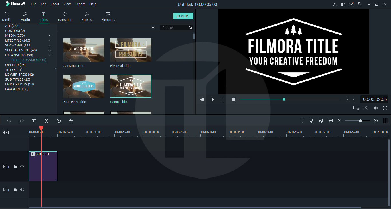Image resolution: width=391 pixels, height=209 pixels.
Task: Record voiceover with microphone icon
Action: (311, 121)
